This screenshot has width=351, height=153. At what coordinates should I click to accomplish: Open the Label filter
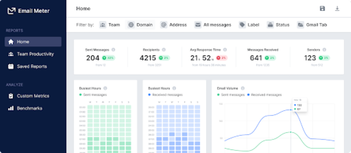click(x=249, y=25)
